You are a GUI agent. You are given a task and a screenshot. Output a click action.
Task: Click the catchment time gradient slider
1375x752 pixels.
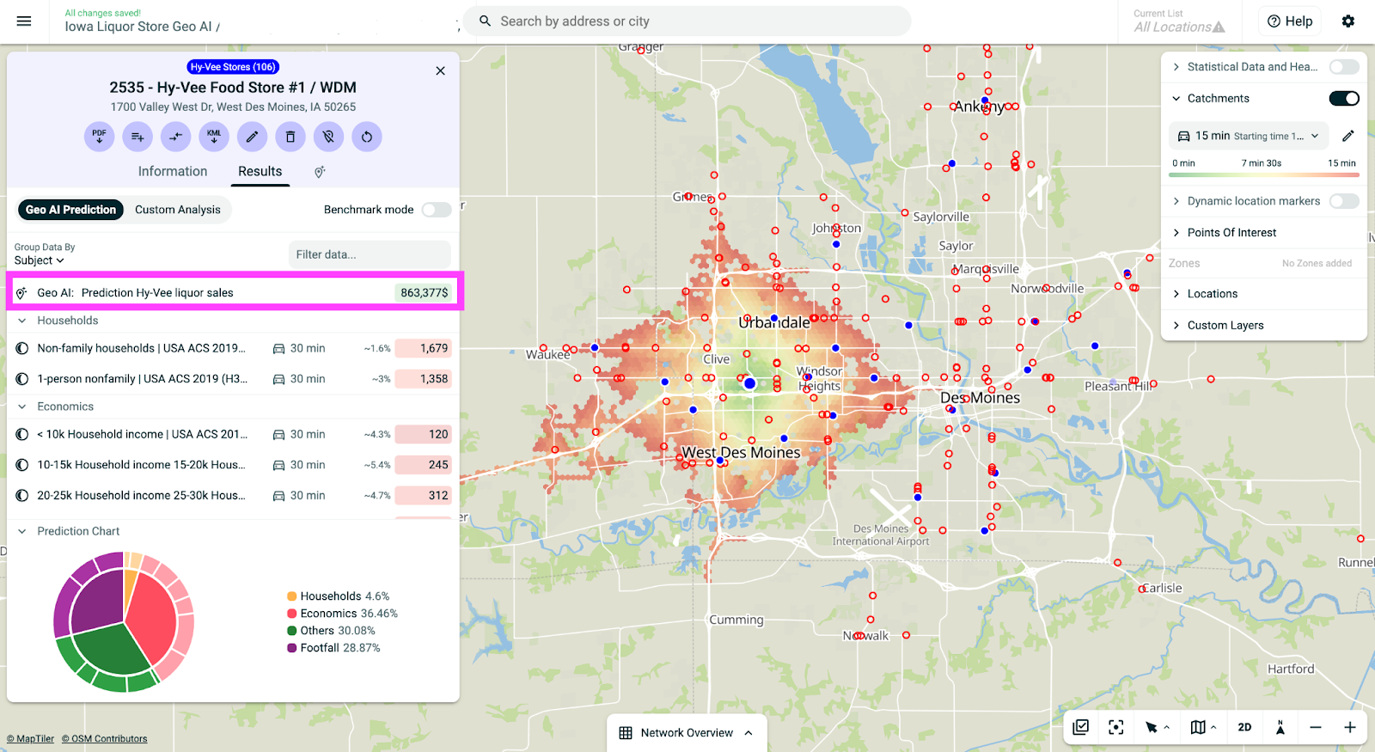[1264, 174]
